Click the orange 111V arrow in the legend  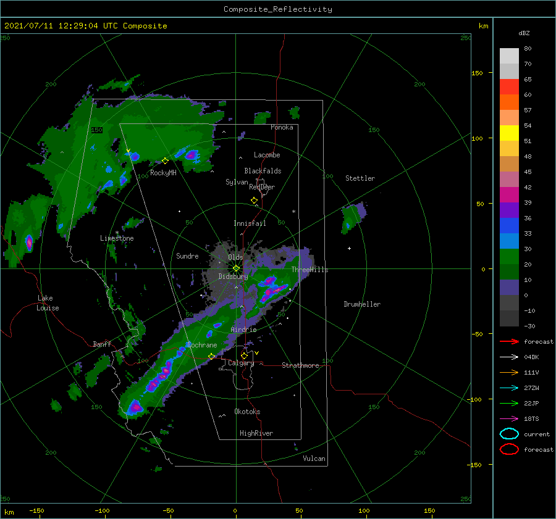509,372
